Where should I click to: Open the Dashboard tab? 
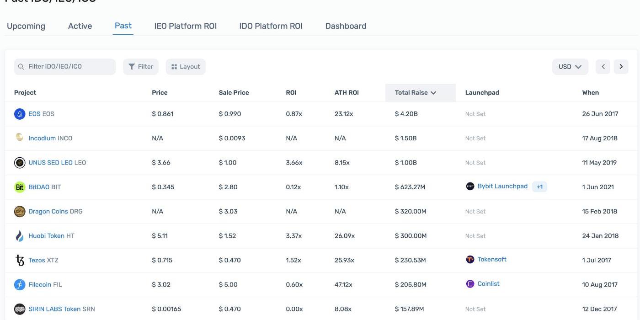[x=346, y=26]
